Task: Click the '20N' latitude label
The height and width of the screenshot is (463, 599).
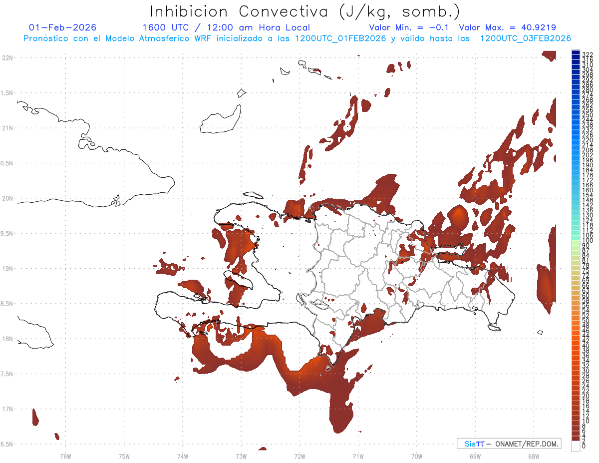Action: pos(7,198)
